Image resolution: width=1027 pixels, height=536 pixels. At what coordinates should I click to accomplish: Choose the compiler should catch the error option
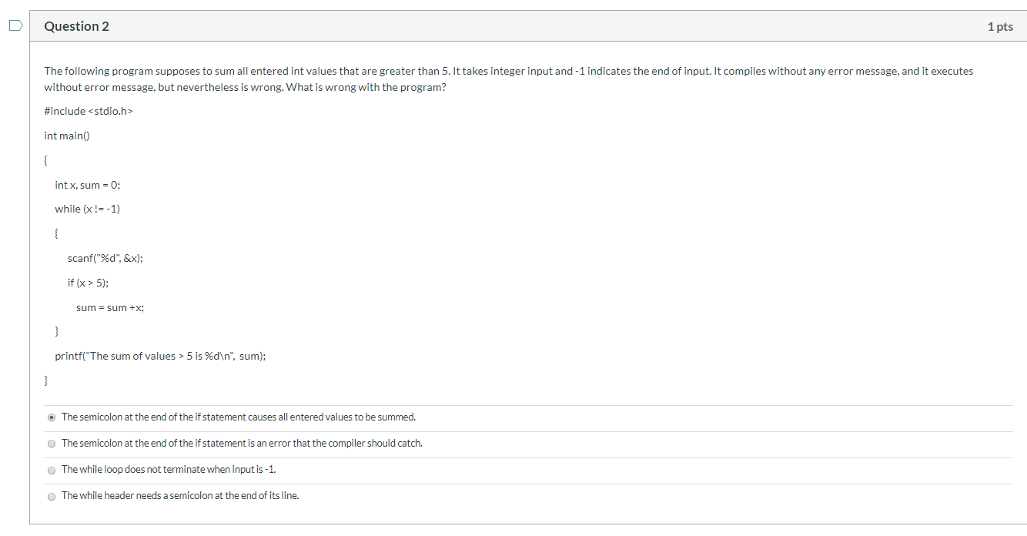tap(51, 443)
